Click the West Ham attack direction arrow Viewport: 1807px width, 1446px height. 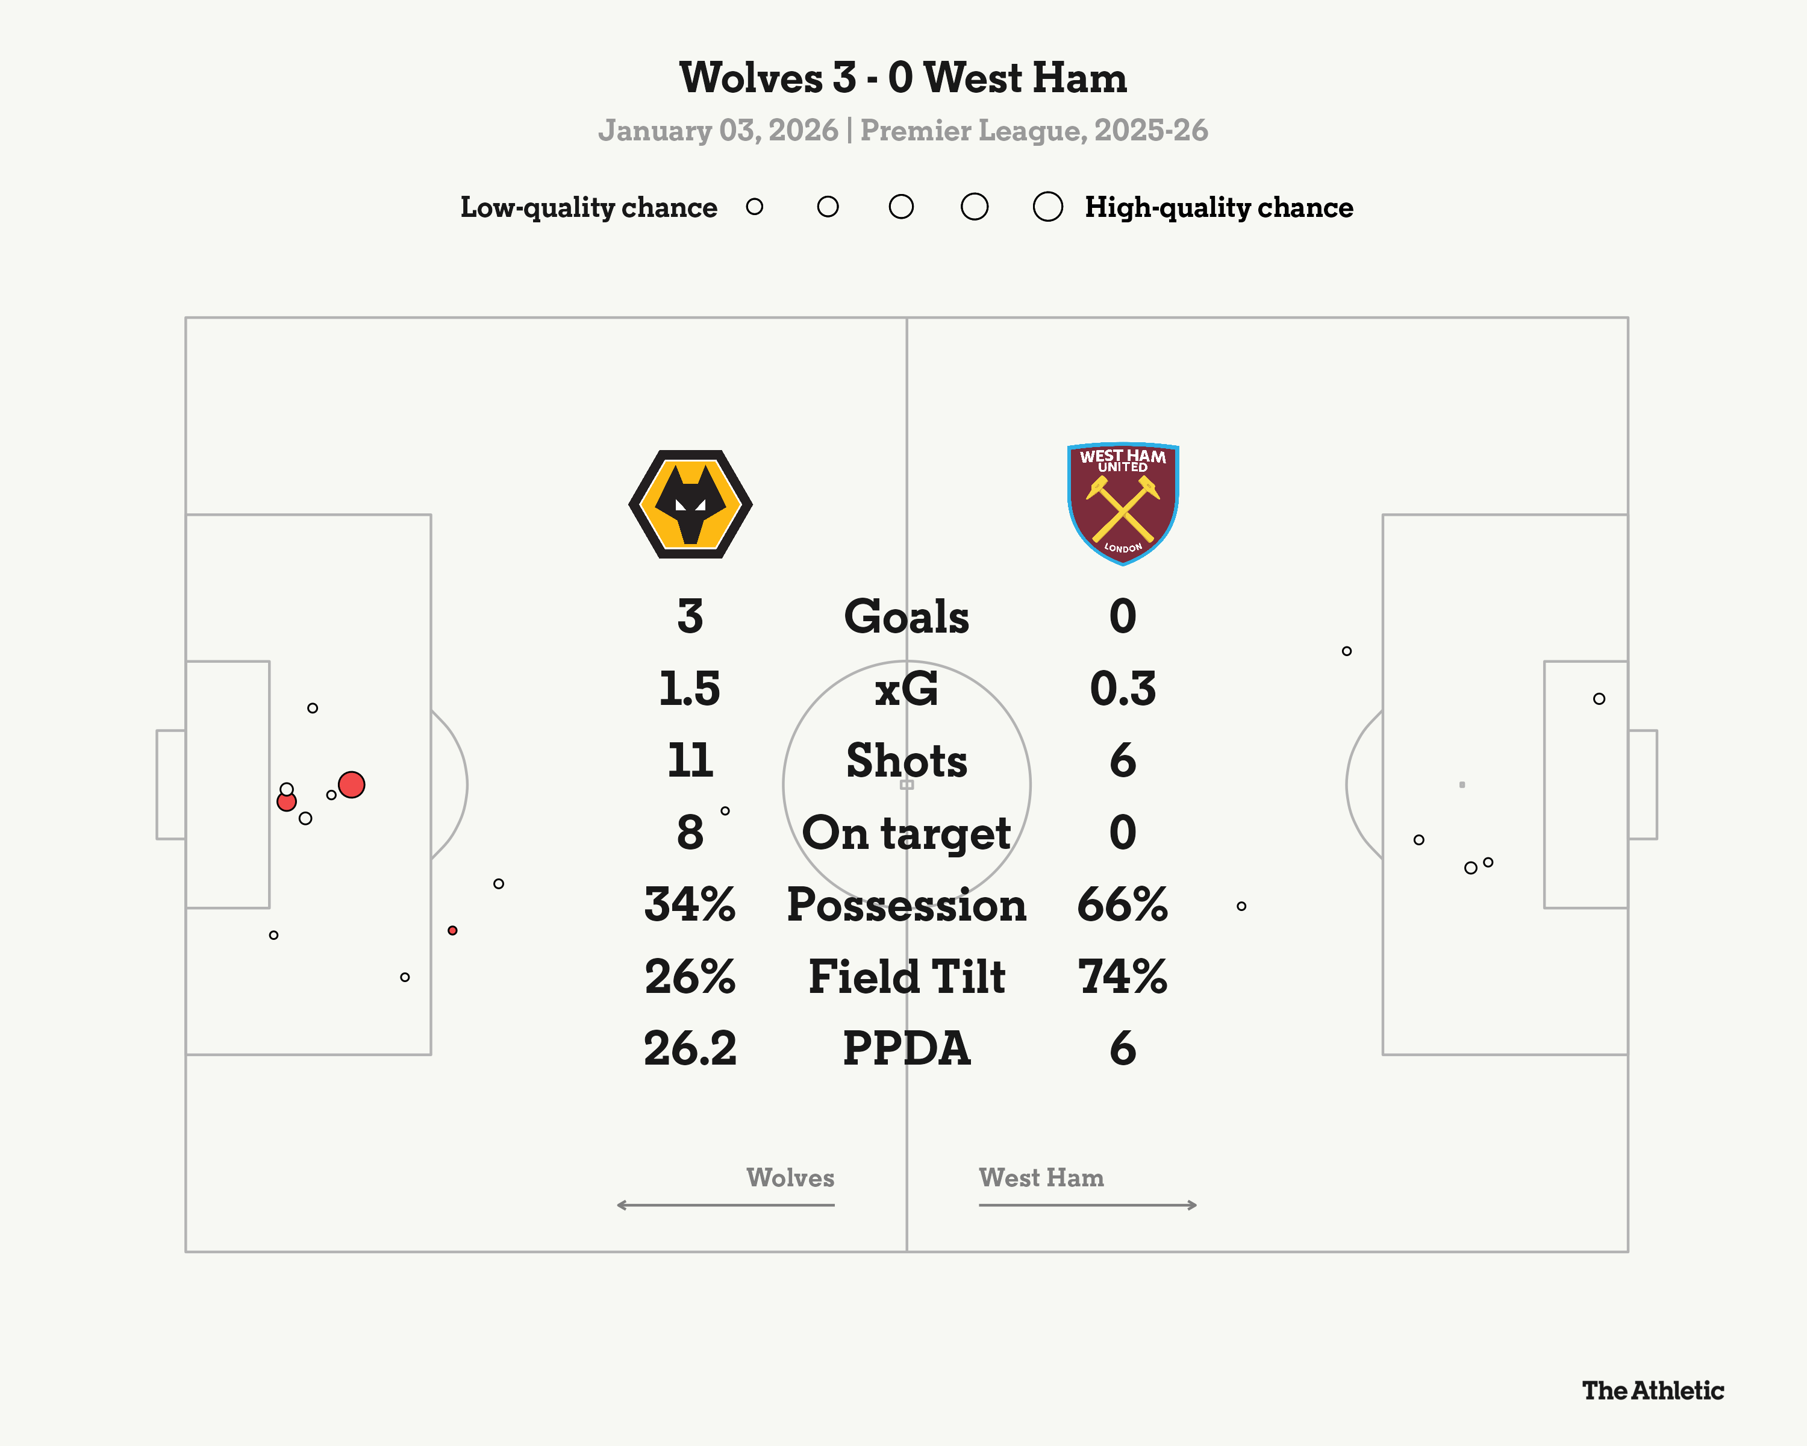click(x=1088, y=1204)
